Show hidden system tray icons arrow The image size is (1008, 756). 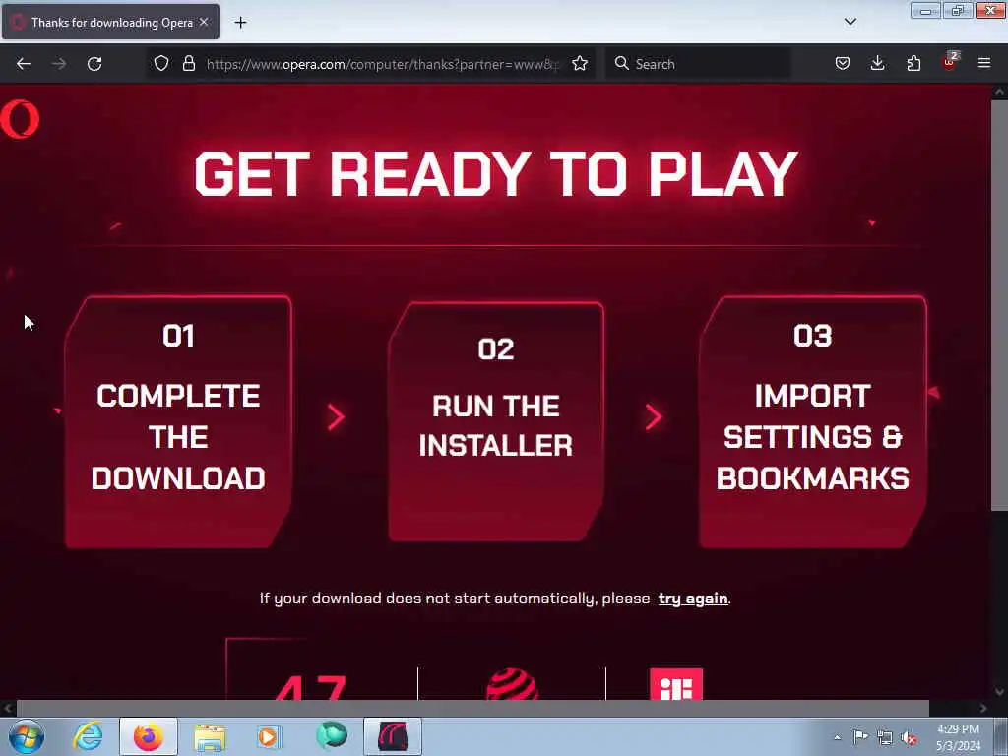(837, 737)
